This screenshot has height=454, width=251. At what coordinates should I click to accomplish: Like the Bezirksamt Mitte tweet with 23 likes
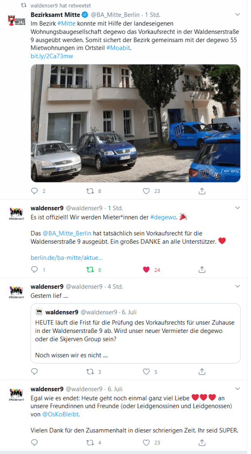click(147, 191)
